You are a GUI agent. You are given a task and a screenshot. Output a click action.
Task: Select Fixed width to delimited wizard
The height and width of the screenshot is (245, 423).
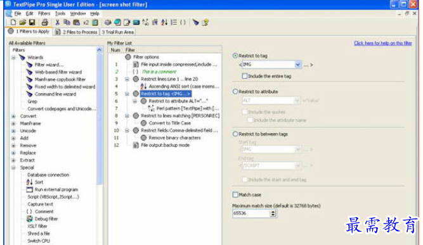pyautogui.click(x=65, y=87)
